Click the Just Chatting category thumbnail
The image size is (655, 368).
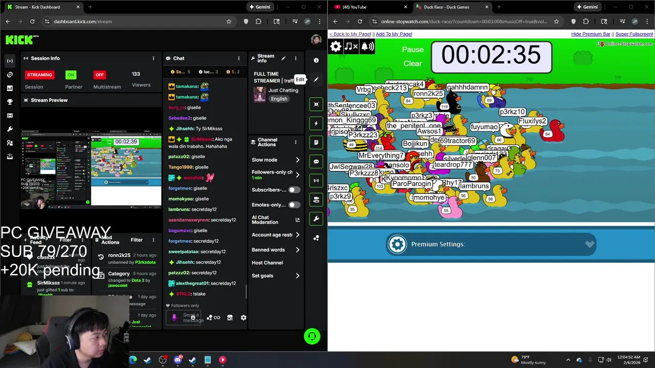[260, 95]
